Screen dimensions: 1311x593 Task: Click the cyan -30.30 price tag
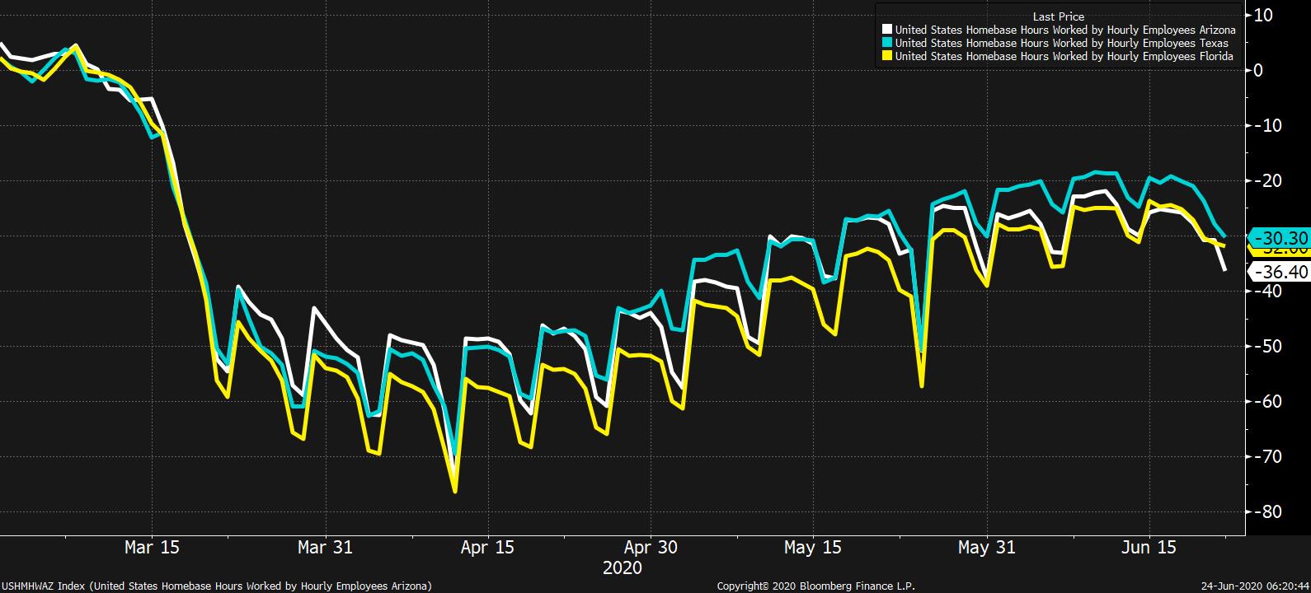pyautogui.click(x=1280, y=237)
